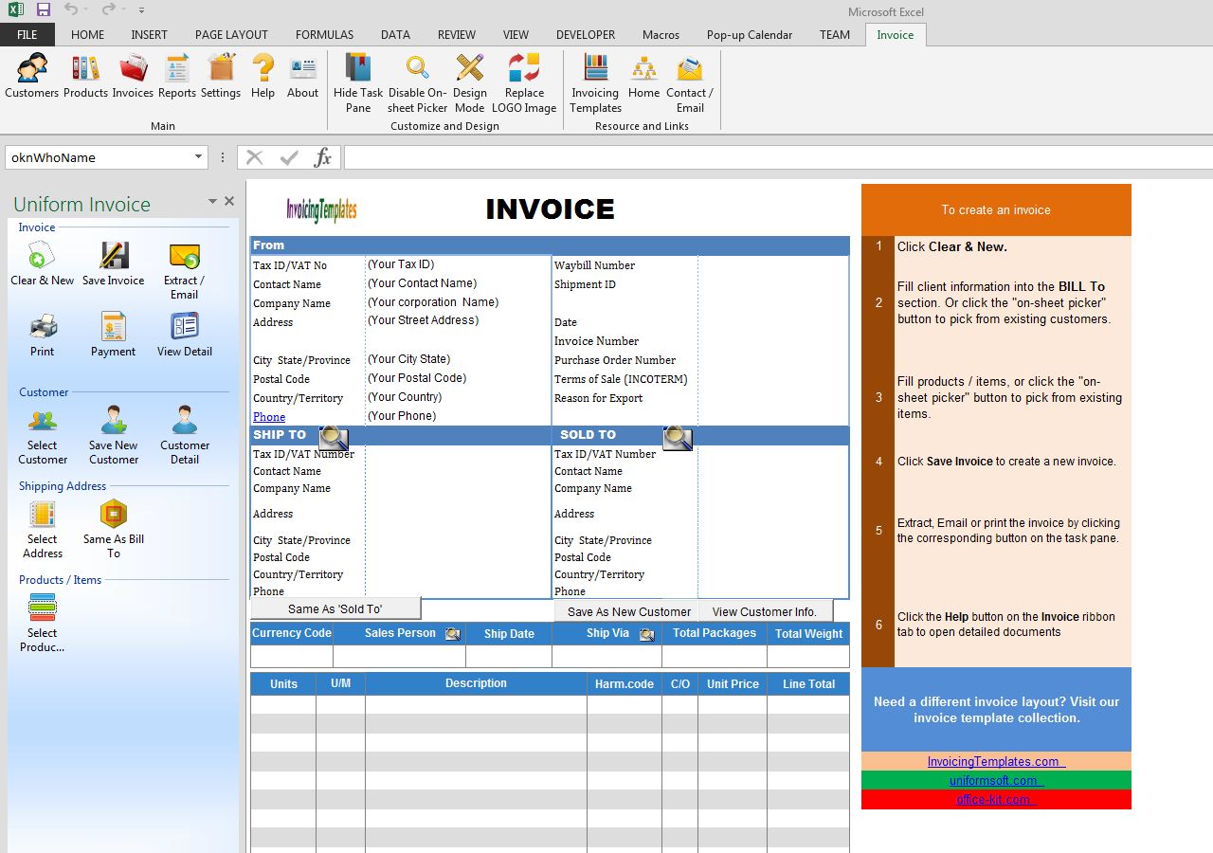
Task: Open the InvoicingTemplates.com link
Action: [995, 762]
